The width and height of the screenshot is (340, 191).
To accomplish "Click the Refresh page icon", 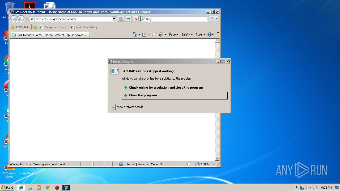I will pyautogui.click(x=129, y=19).
